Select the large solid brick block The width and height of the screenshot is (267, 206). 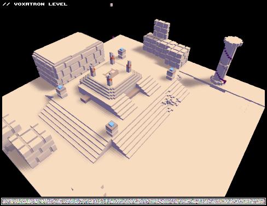tap(68, 58)
